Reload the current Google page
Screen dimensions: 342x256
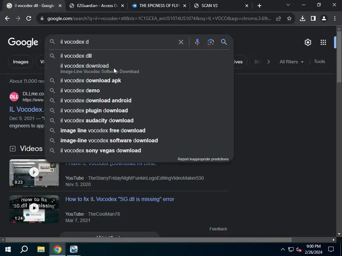(x=29, y=19)
